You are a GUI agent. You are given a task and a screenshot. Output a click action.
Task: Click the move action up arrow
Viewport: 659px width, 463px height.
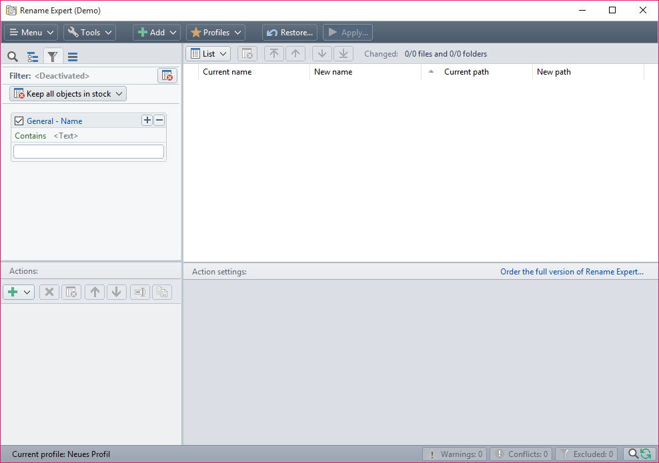point(95,292)
